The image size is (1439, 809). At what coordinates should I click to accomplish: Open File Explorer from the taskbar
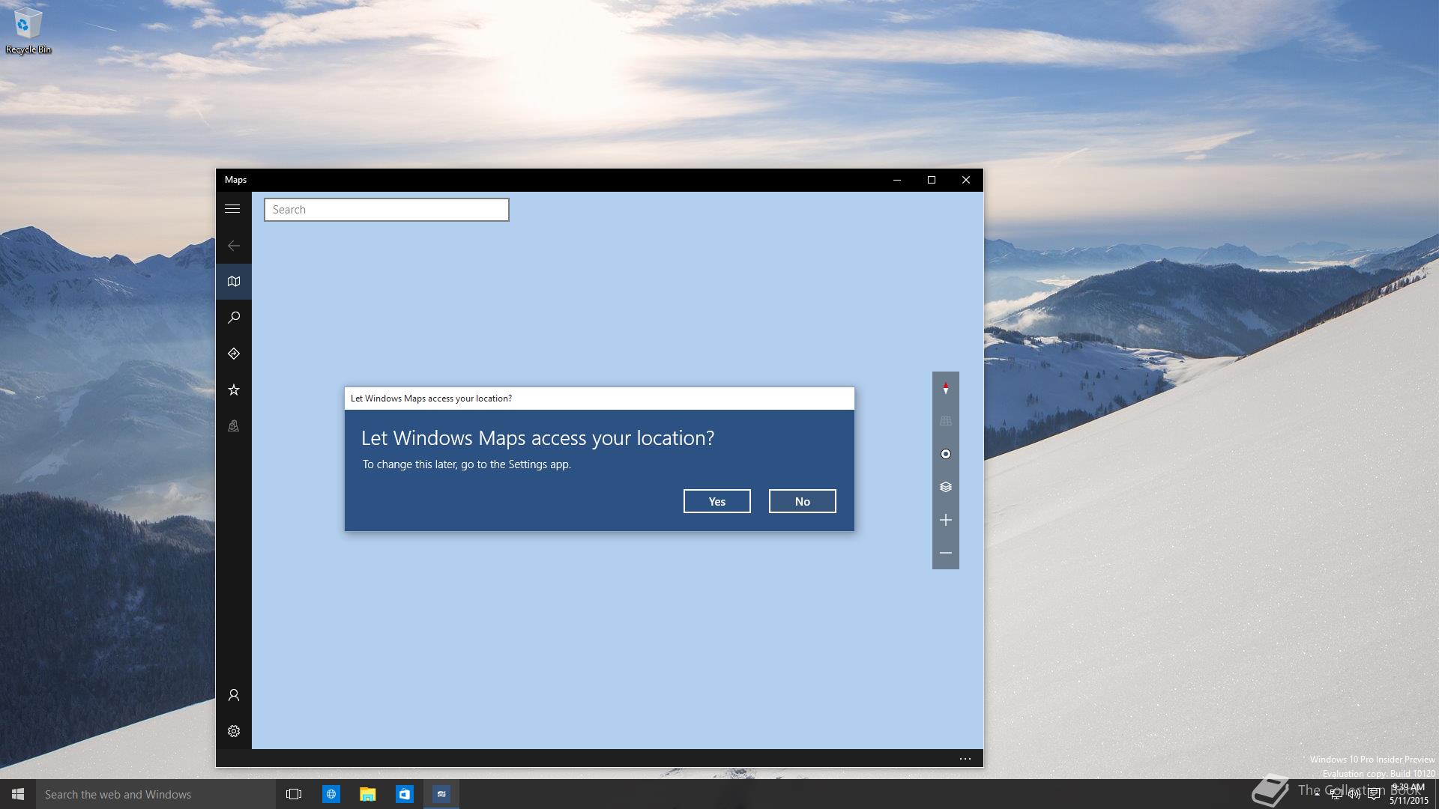pyautogui.click(x=367, y=794)
